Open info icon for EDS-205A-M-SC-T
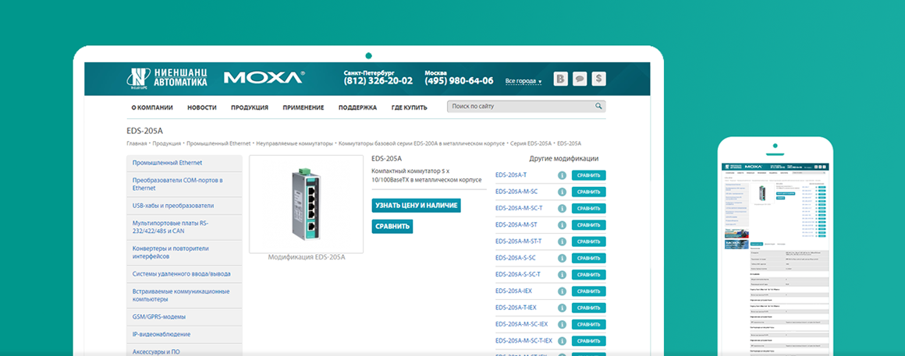 point(562,209)
